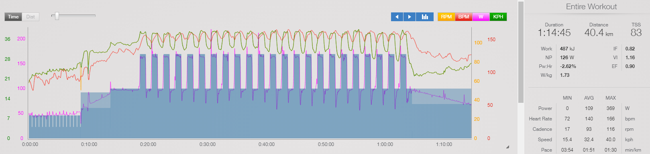Screen dimensions: 650x154
Task: Click the 0:10:00 time axis label
Action: (x=89, y=144)
